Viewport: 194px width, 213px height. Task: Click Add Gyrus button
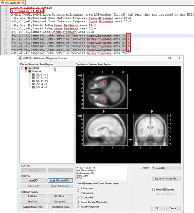coord(34,202)
